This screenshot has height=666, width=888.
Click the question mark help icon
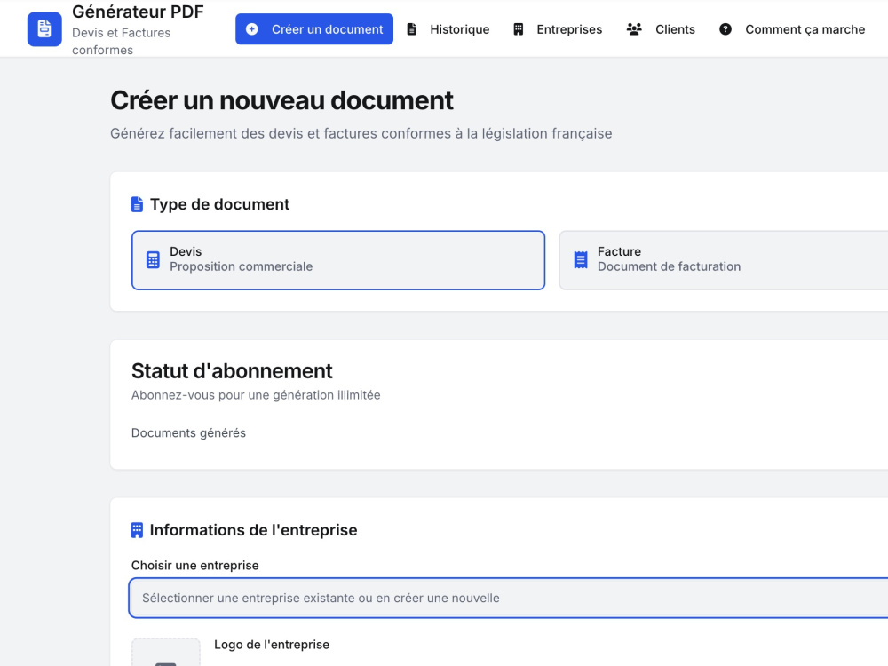click(725, 29)
